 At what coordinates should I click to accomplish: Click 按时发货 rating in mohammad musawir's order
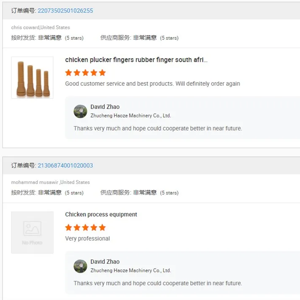click(47, 192)
